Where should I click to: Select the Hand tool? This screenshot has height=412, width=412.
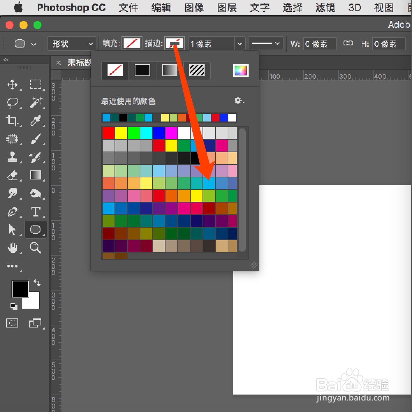(x=12, y=248)
